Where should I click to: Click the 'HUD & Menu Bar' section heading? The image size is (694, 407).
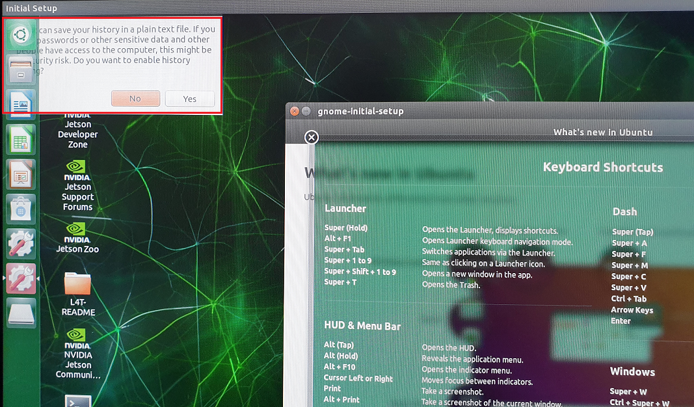[362, 326]
